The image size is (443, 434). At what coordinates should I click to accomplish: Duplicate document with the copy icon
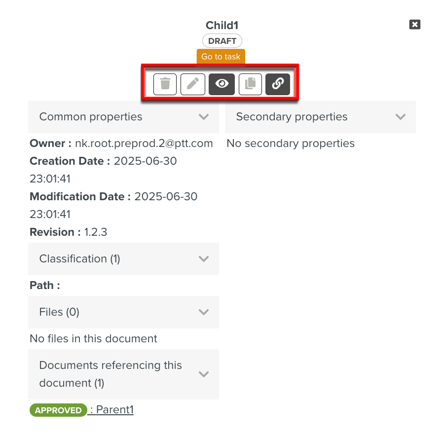coord(250,84)
